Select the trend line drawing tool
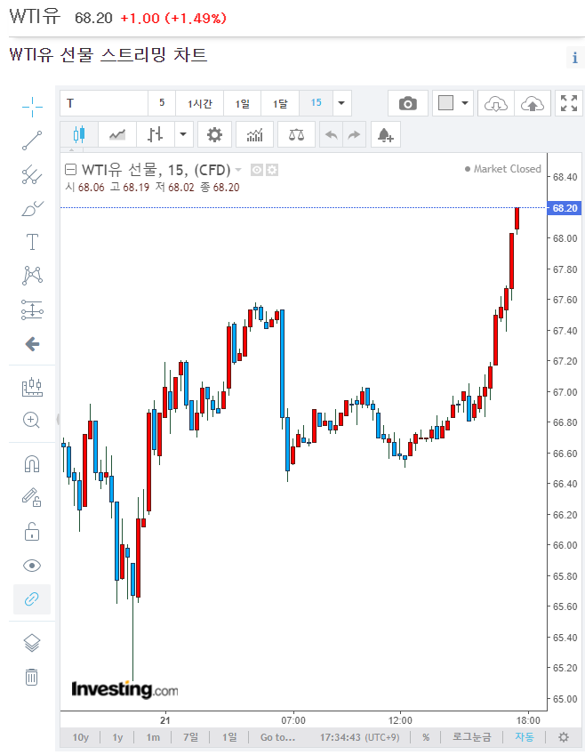 (x=32, y=141)
